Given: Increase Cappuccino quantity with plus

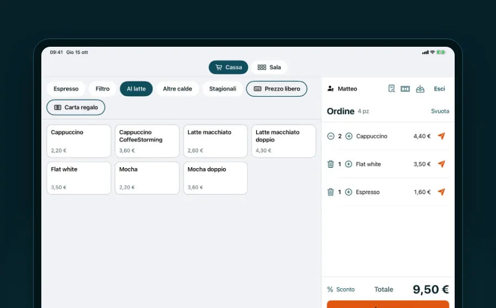Looking at the screenshot, I should pos(349,136).
